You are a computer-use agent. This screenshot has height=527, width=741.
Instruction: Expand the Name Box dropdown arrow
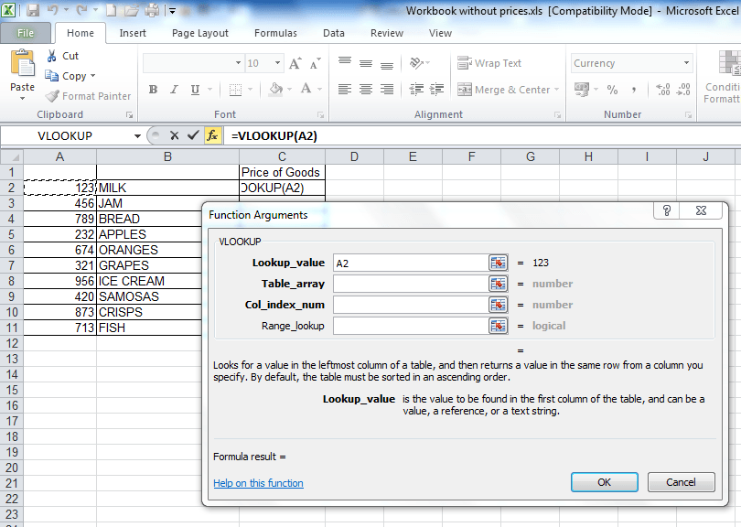[137, 136]
